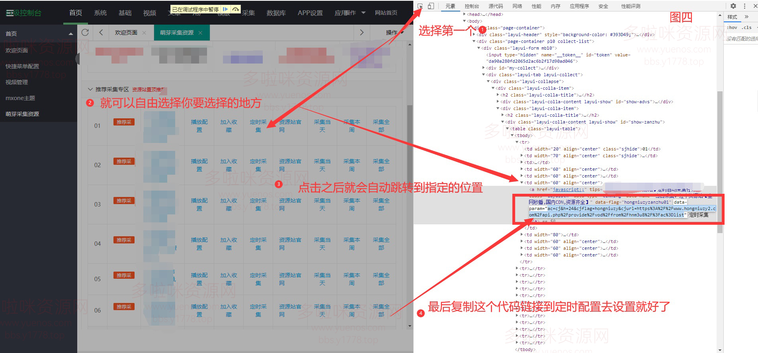The image size is (758, 353).
Task: Click 定时采集 link in row 01
Action: 258,126
